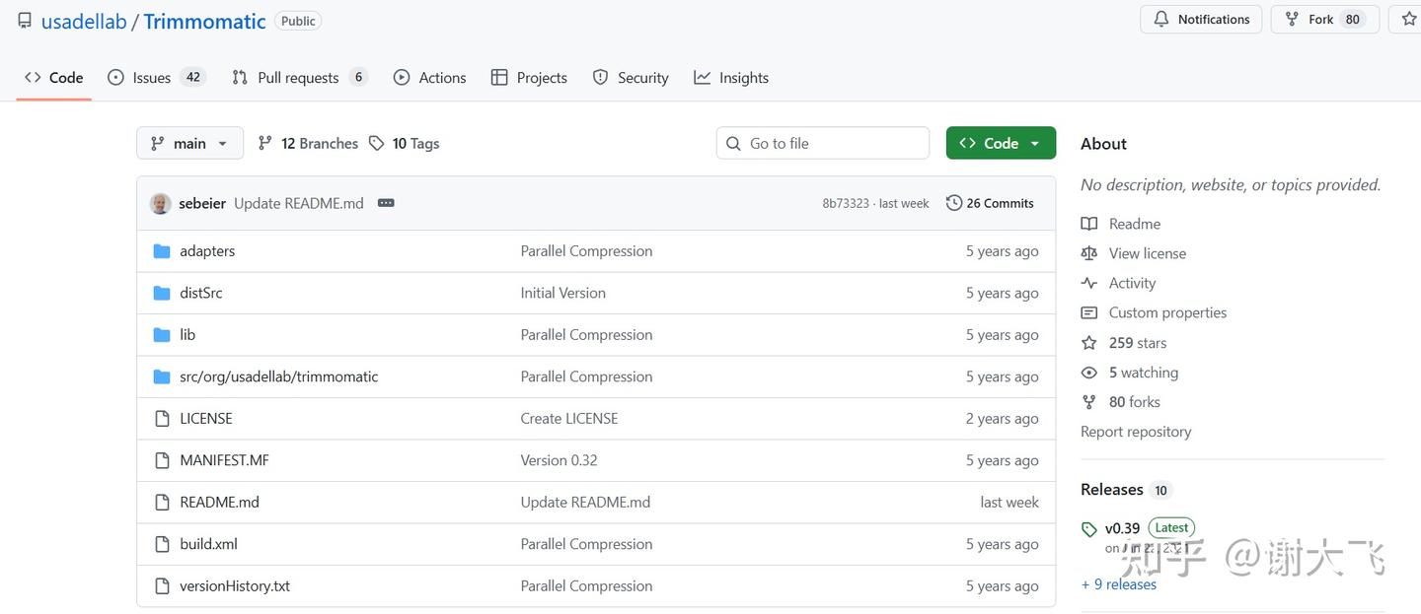Click the 10 Tags tag icon
The image size is (1421, 614).
[377, 144]
